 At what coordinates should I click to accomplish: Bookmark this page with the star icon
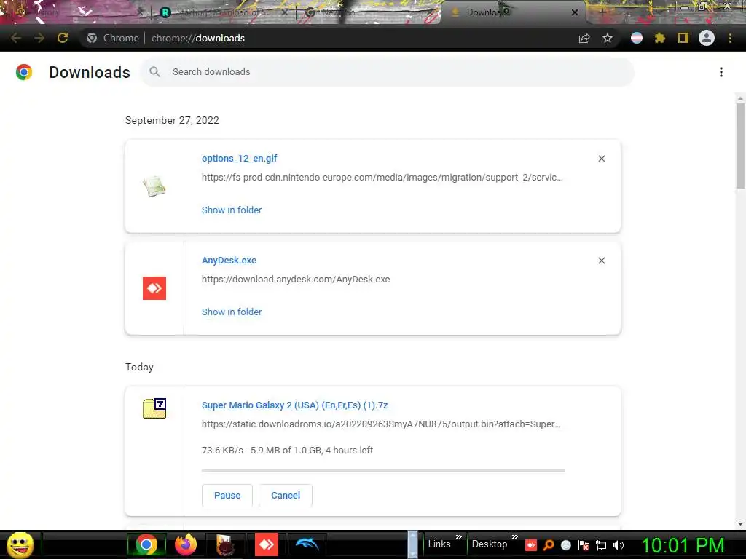coord(608,38)
